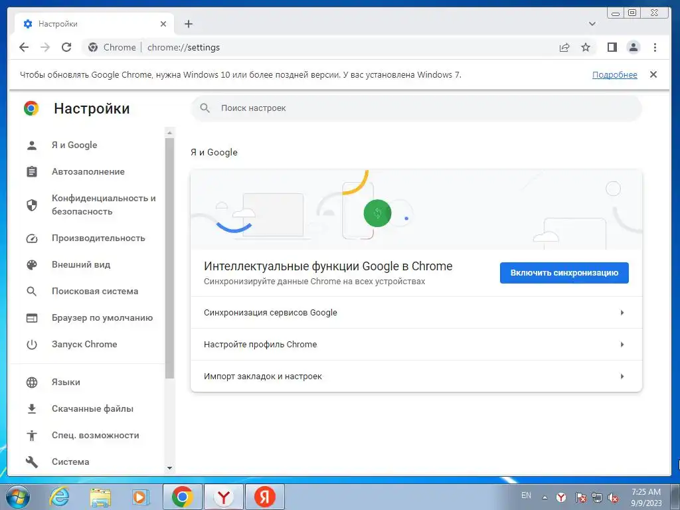This screenshot has width=680, height=510.
Task: Click the Поиск настроек search field
Action: pyautogui.click(x=416, y=108)
